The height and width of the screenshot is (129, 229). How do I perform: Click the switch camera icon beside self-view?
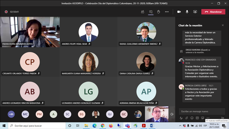click(172, 114)
